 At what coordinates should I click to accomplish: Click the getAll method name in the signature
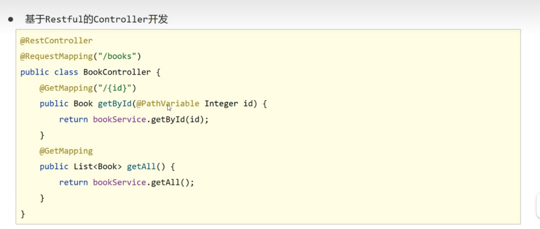[x=141, y=167]
